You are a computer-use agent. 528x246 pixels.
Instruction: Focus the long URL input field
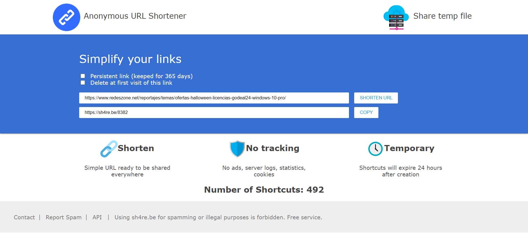tap(214, 98)
